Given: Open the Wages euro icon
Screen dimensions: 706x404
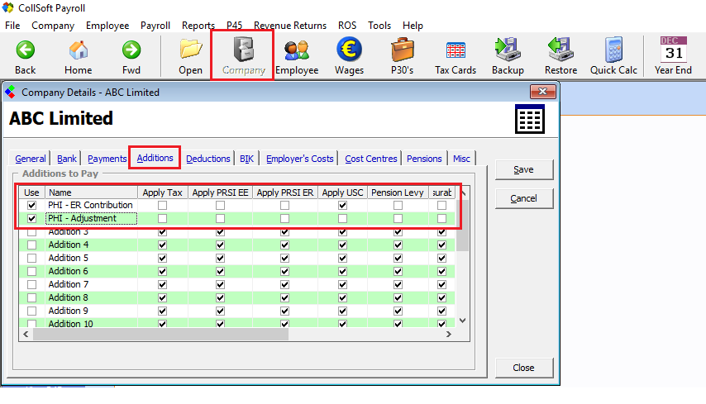Looking at the screenshot, I should click(349, 51).
